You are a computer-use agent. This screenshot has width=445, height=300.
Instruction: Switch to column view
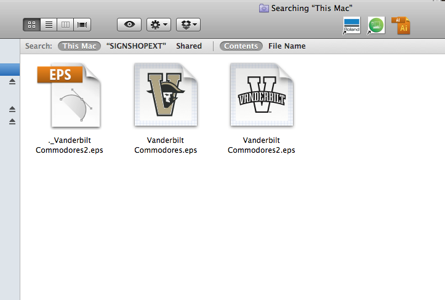click(66, 25)
